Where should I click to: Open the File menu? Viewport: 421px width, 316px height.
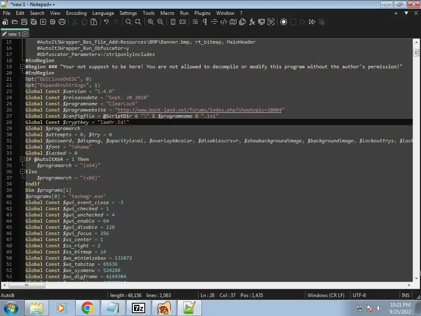[x=7, y=13]
